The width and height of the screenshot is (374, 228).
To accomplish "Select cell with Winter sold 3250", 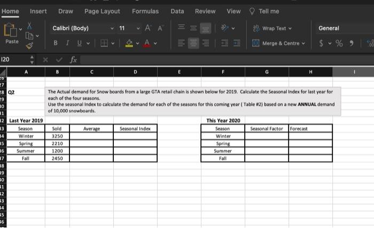I will [57, 136].
